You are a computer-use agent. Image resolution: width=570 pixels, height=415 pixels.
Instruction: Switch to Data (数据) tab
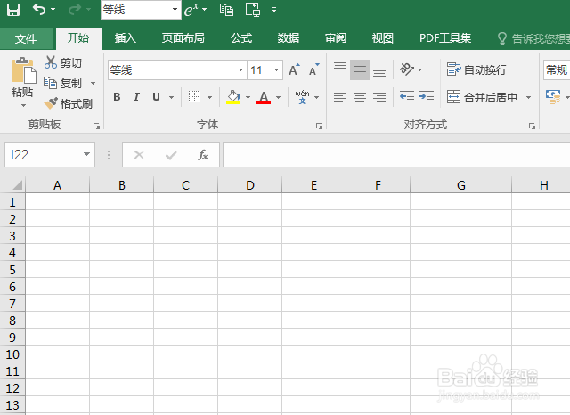pos(289,38)
